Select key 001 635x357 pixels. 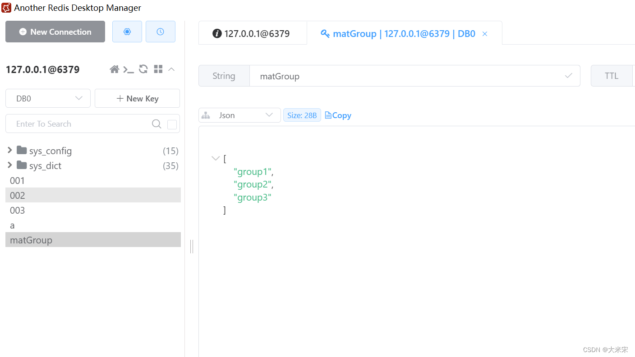pos(93,180)
